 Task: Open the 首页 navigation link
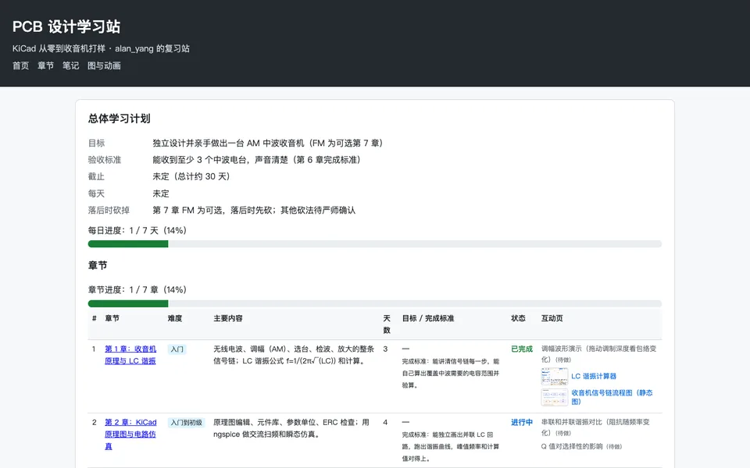pyautogui.click(x=20, y=66)
